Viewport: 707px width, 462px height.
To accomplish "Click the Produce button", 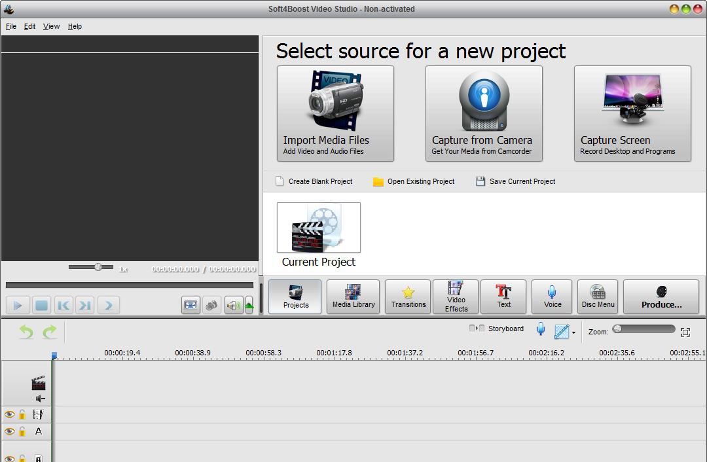I will tap(661, 296).
